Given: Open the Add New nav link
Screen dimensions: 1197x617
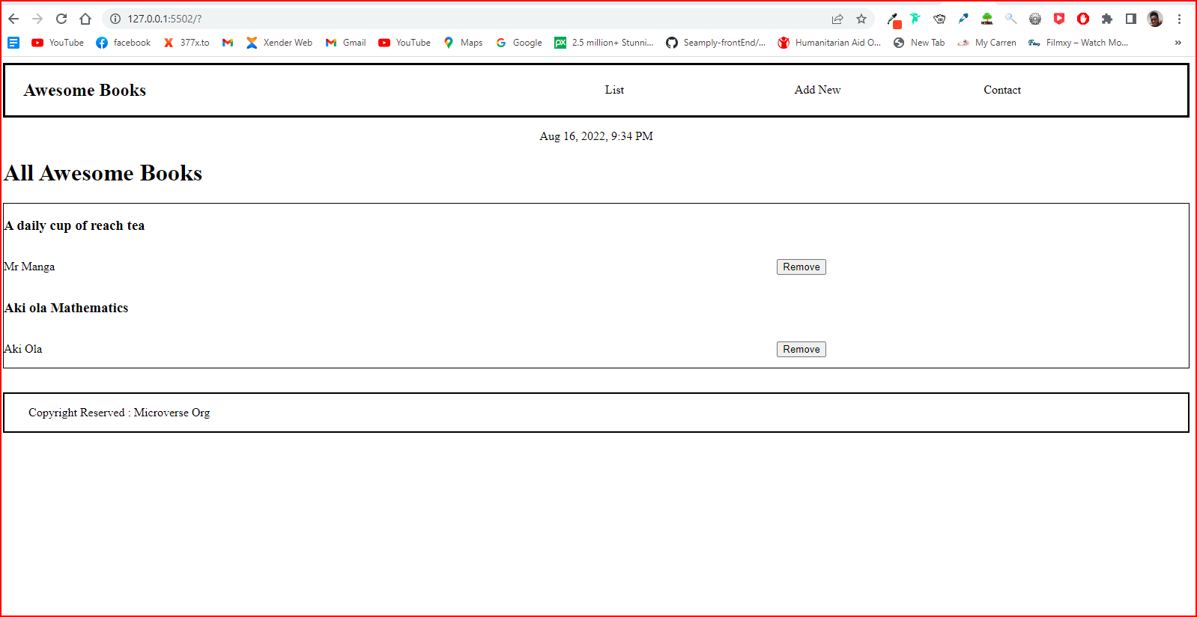Looking at the screenshot, I should pyautogui.click(x=817, y=90).
